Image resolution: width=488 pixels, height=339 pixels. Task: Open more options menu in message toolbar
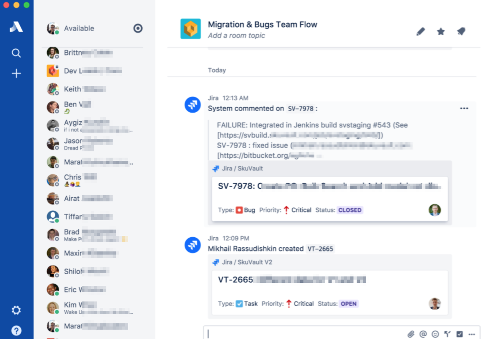coord(472,334)
